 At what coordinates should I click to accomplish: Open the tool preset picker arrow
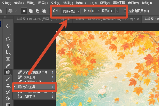16,11
